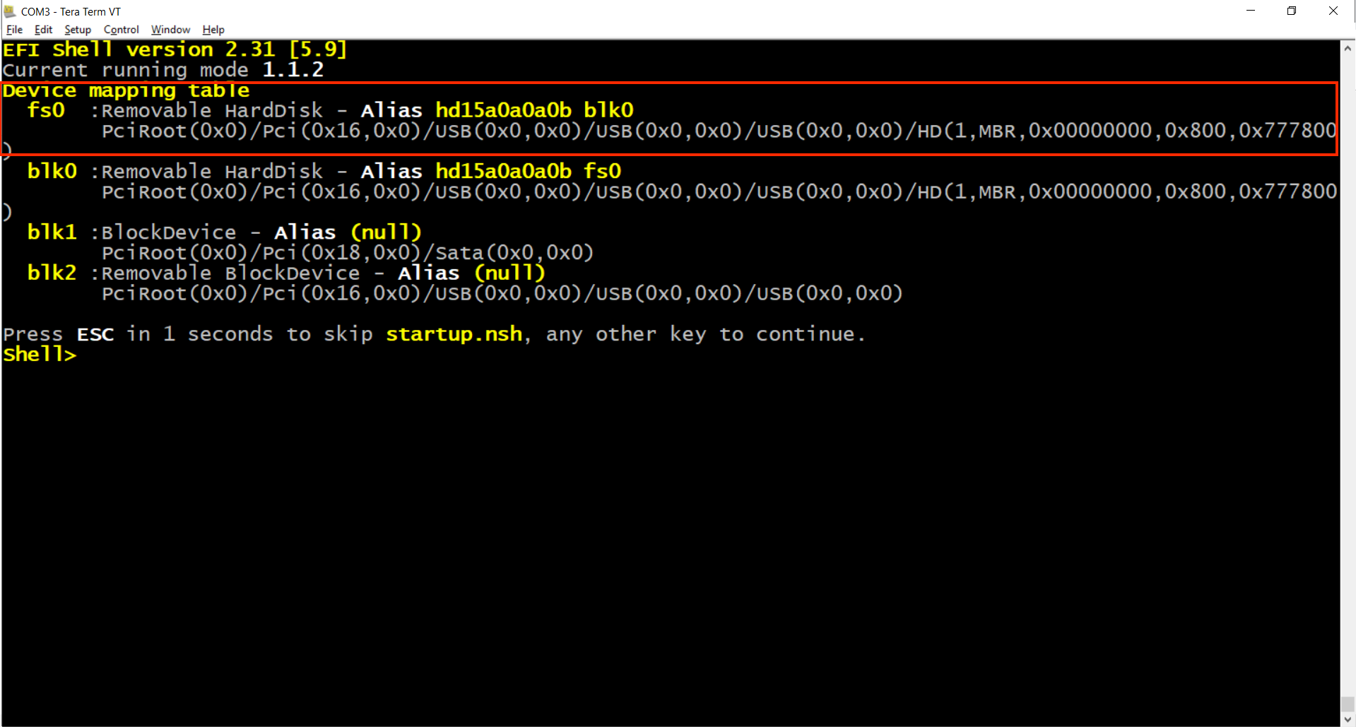Restore down the Tera Term window
The width and height of the screenshot is (1356, 727).
tap(1292, 11)
